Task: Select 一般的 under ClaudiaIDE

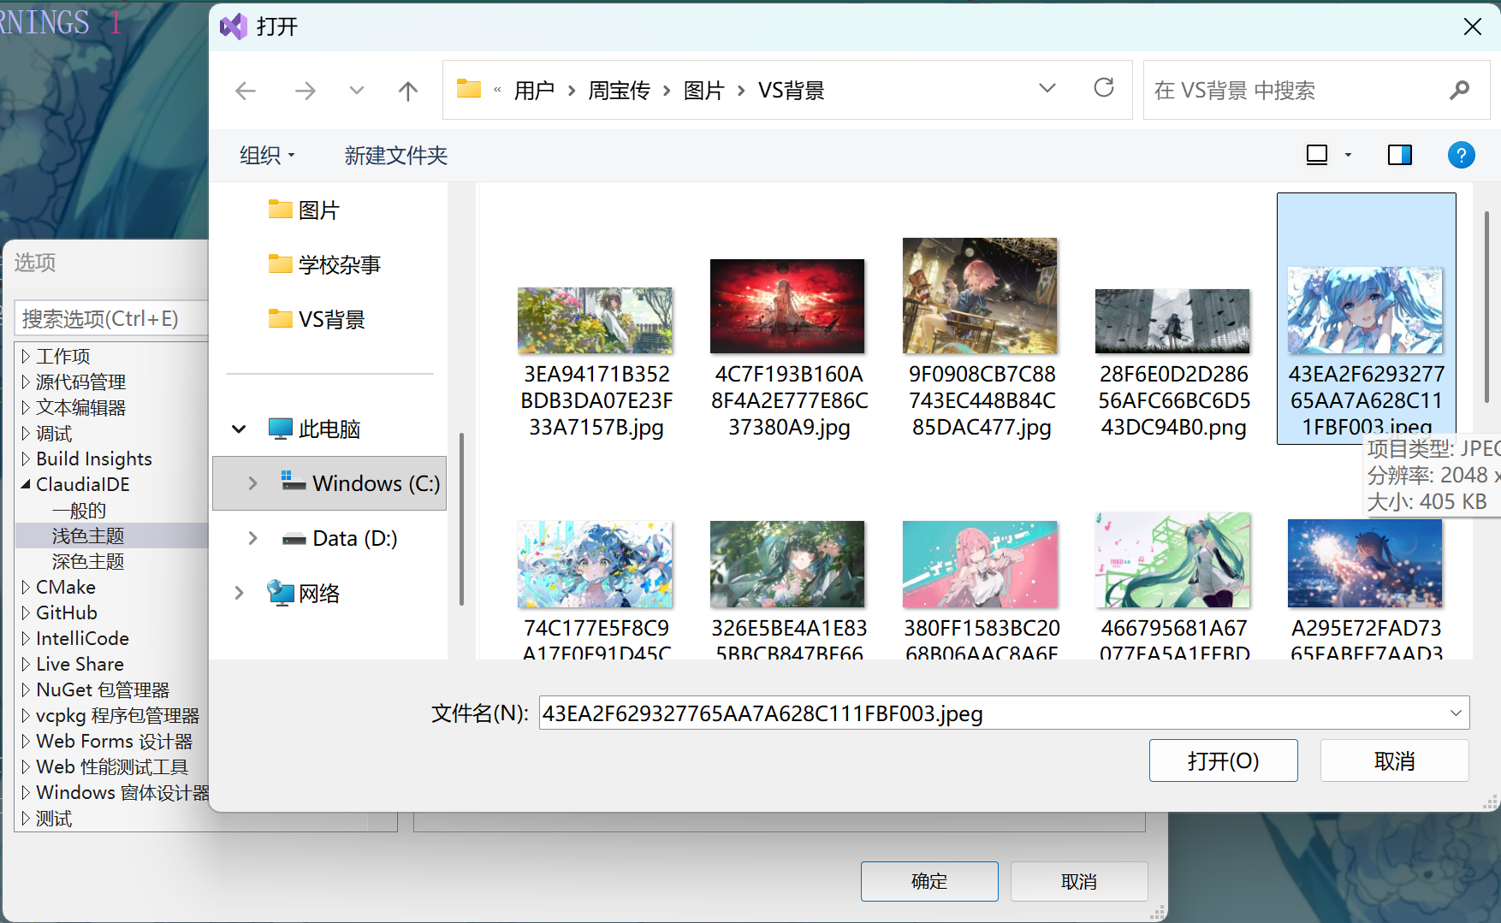Action: [79, 510]
